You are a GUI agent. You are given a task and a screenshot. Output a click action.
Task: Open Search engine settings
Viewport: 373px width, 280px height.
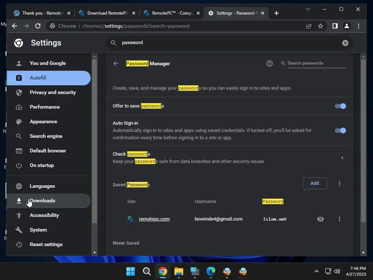(49, 136)
